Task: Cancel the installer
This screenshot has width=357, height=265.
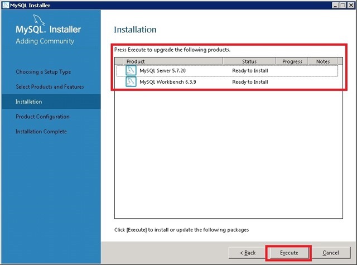Action: click(x=331, y=253)
